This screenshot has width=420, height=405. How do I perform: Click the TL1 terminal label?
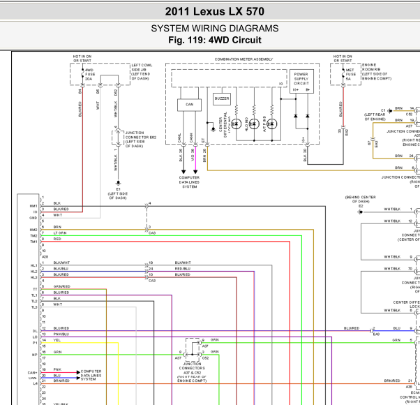[x=34, y=295]
